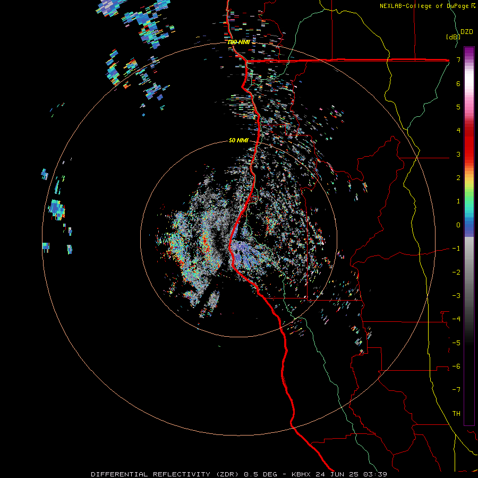Click the 7 value on the color scale

tap(458, 59)
